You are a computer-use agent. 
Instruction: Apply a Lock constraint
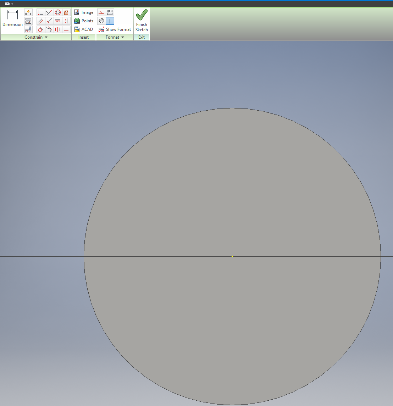tap(66, 12)
